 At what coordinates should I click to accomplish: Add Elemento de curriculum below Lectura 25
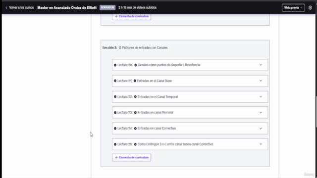point(131,157)
